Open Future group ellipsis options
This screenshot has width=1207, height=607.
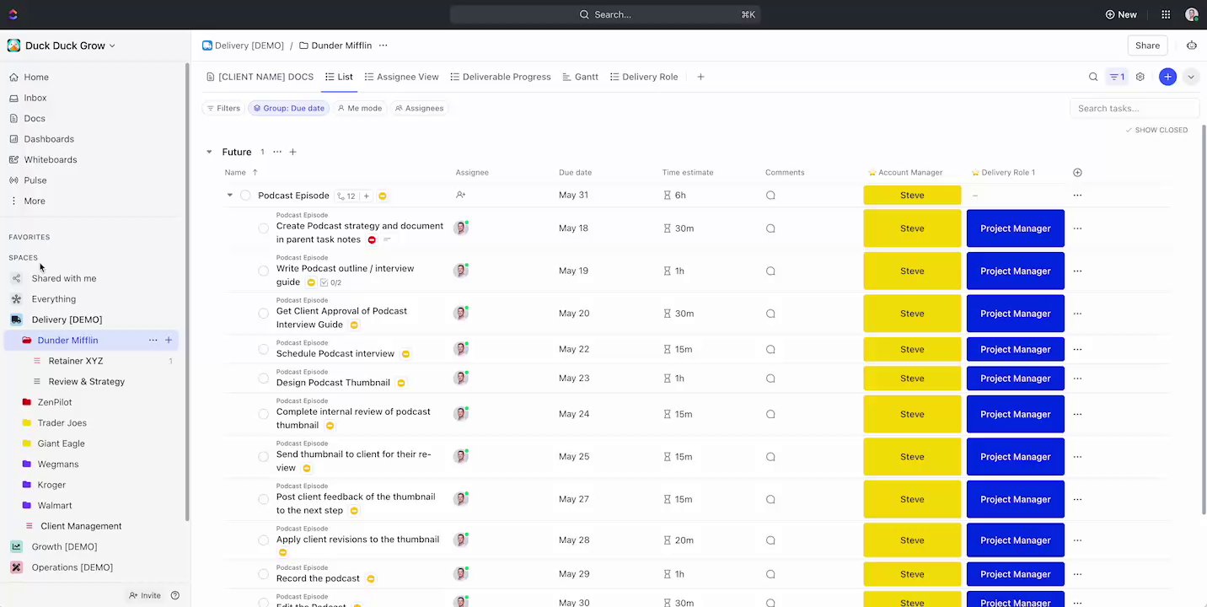277,152
